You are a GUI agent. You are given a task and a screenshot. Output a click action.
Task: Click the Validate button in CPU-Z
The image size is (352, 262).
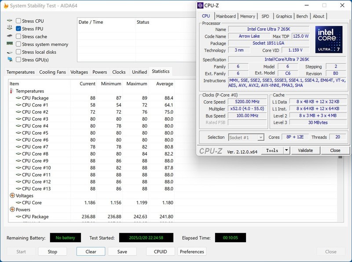(x=305, y=150)
